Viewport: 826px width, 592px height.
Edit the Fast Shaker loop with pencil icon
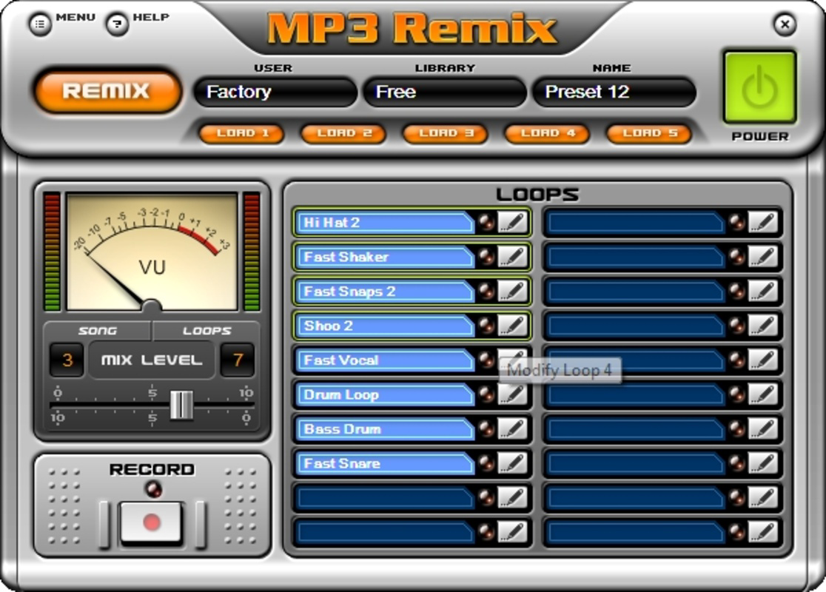pyautogui.click(x=513, y=257)
